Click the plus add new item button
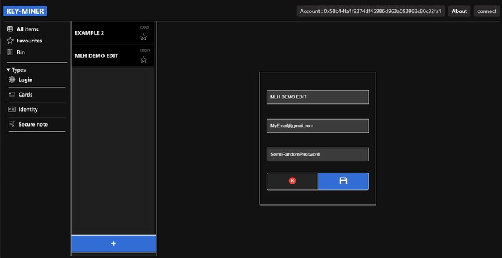 pyautogui.click(x=113, y=244)
